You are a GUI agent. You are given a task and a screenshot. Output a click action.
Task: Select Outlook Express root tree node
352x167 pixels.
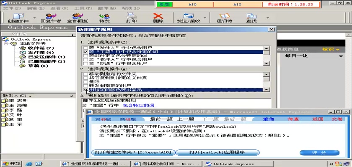tap(31, 39)
